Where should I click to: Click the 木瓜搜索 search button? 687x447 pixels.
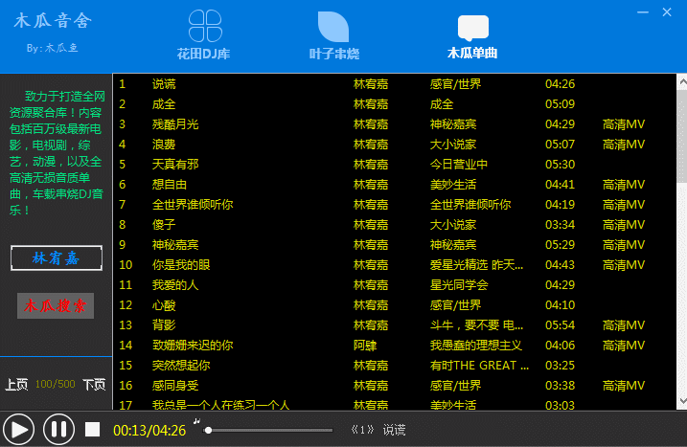tap(53, 306)
